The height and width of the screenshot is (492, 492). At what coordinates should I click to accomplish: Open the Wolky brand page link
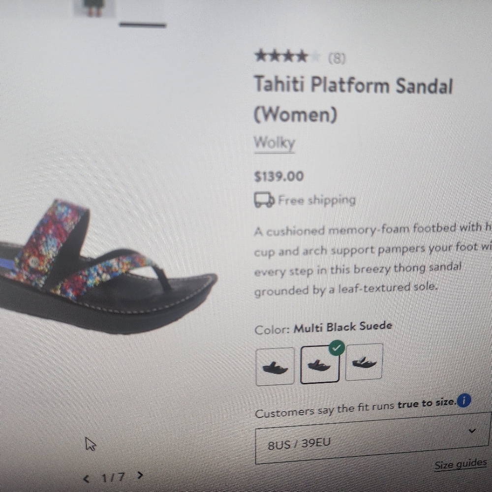coord(274,143)
